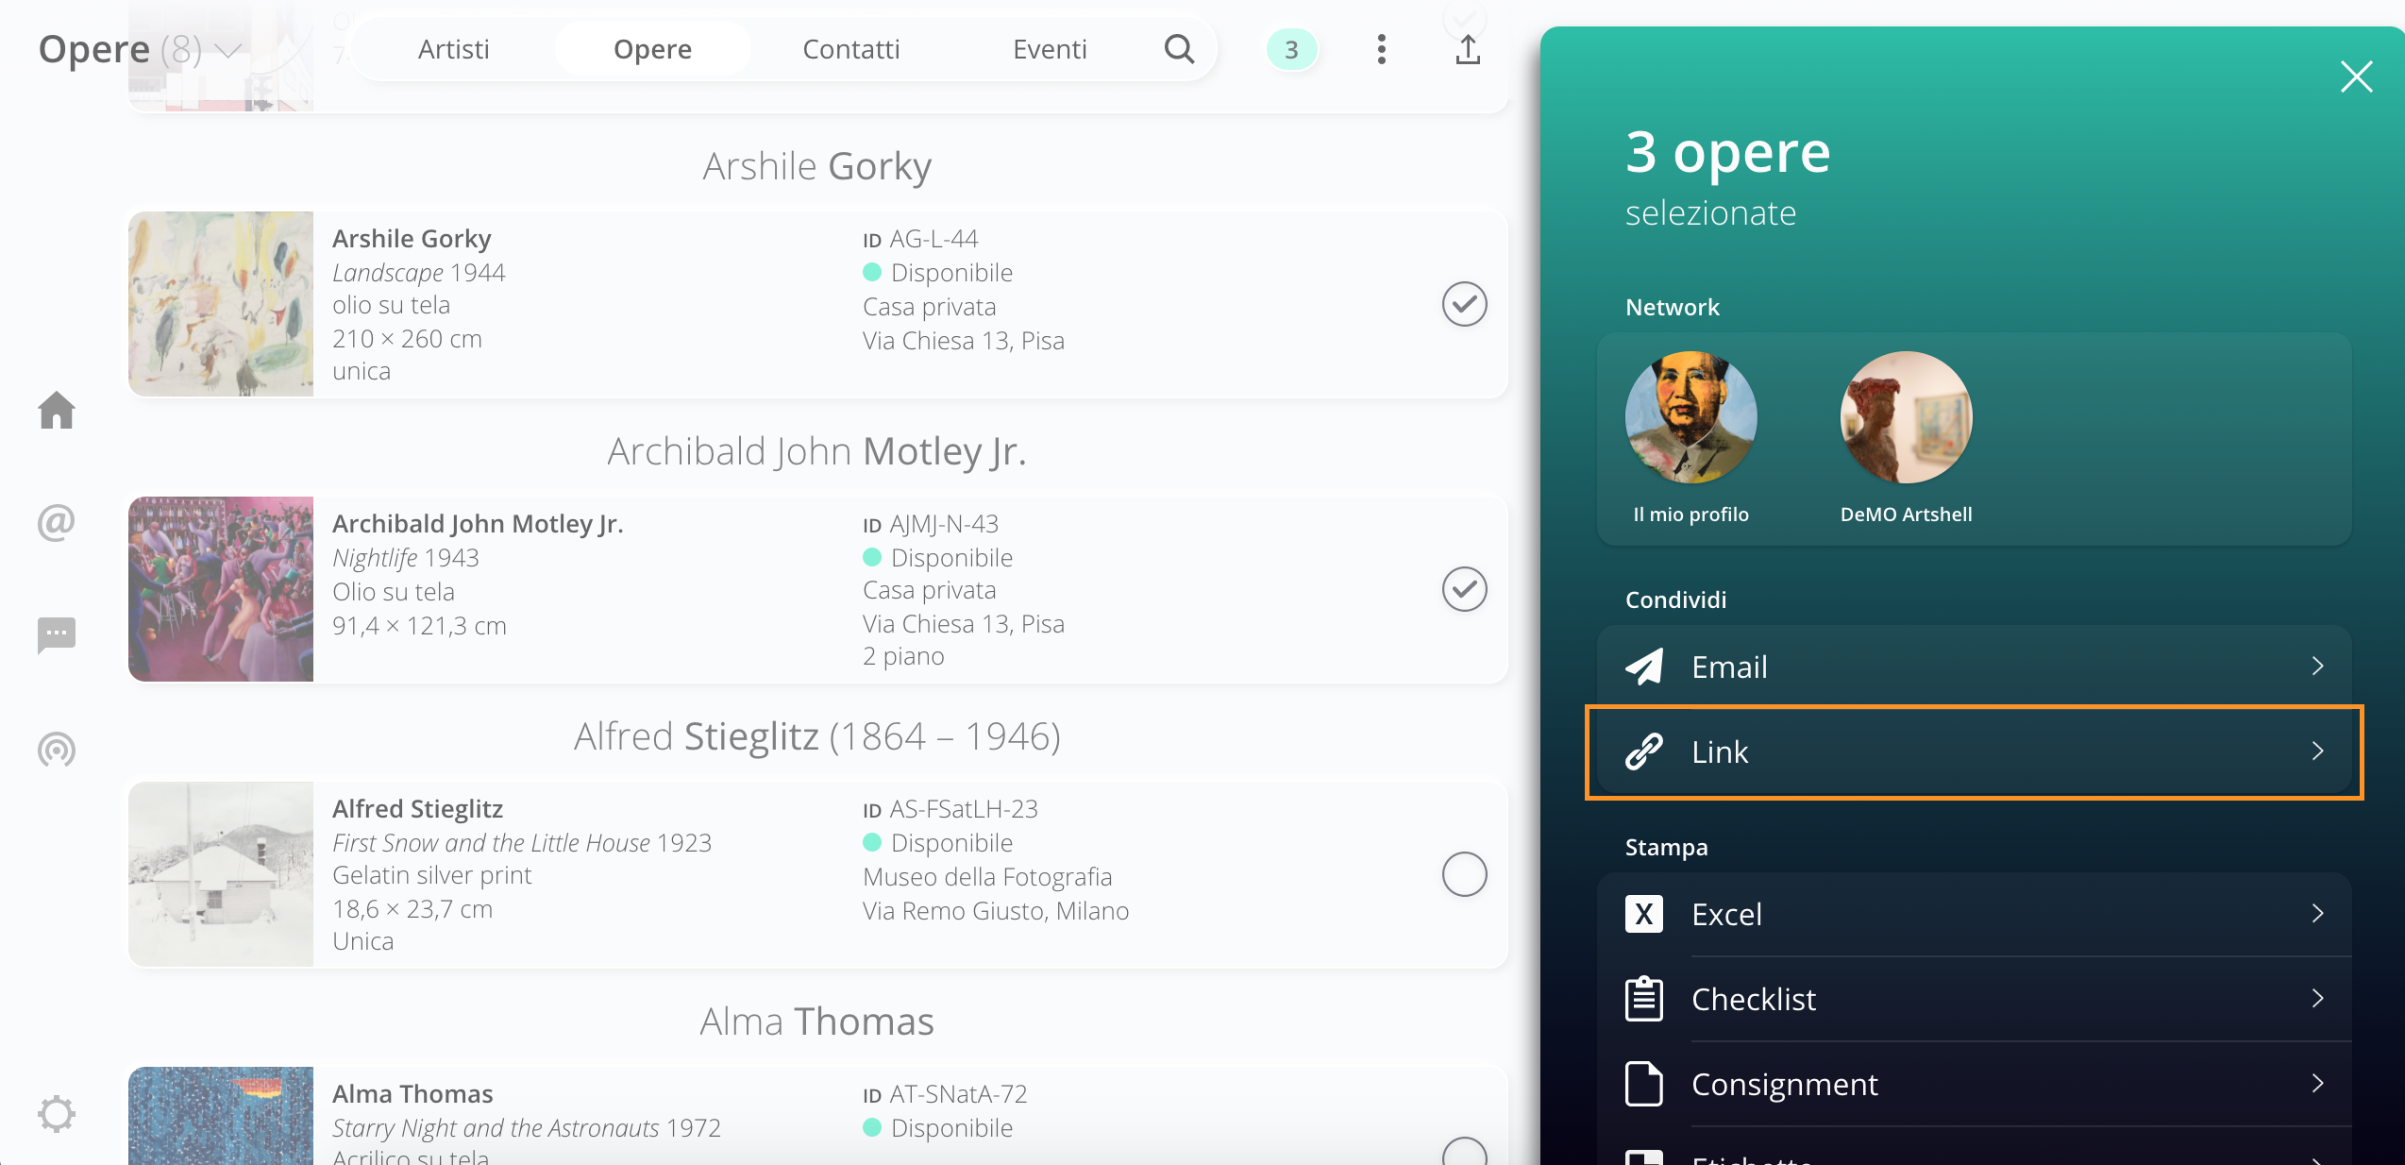This screenshot has width=2405, height=1165.
Task: Click the Alfred Stieglitz (1864 – 1946) heading
Action: pos(817,736)
